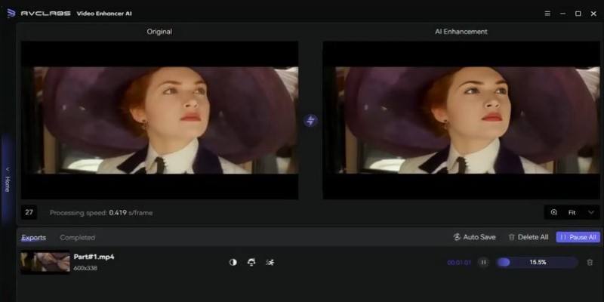Screen dimensions: 604x302
Task: Click the zoom magnifier icon
Action: [x=554, y=212]
